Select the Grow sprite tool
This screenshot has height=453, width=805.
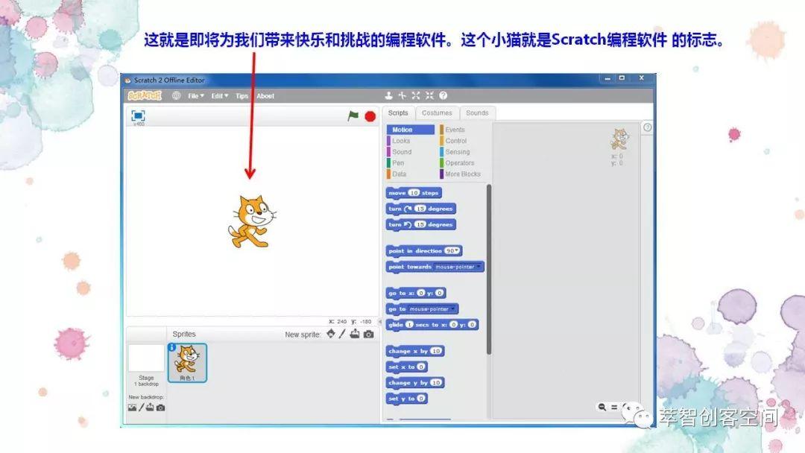click(416, 95)
